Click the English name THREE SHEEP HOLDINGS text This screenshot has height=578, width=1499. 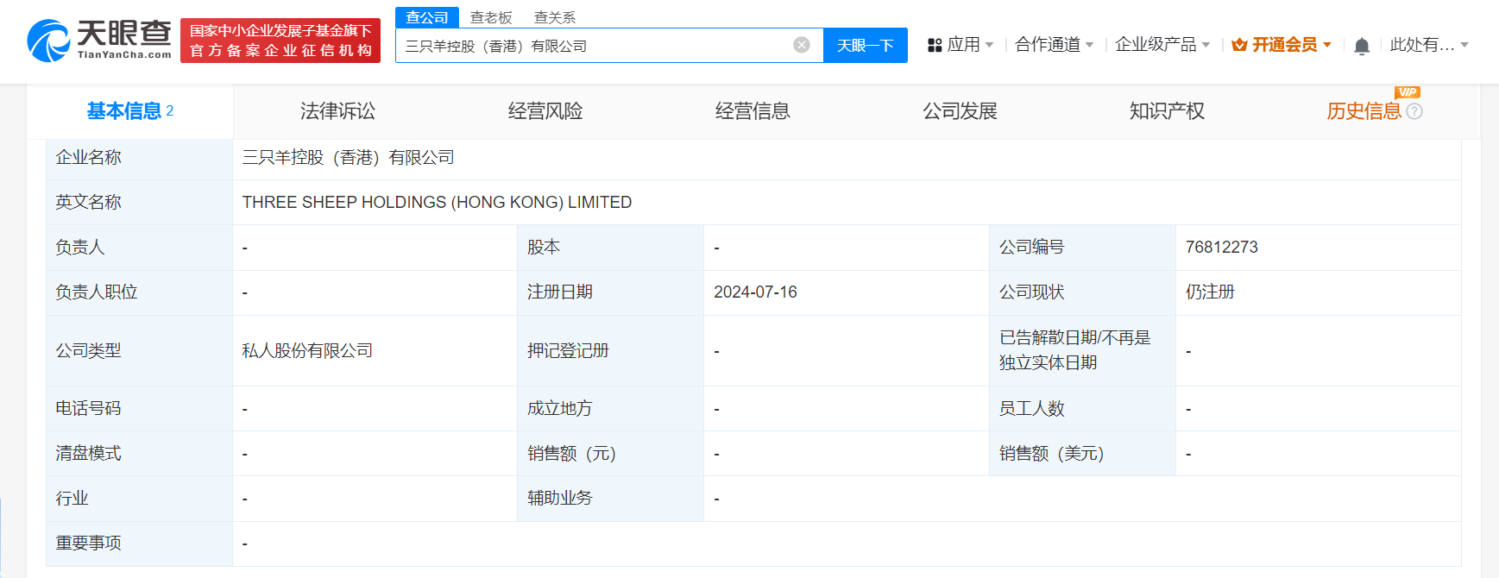coord(437,203)
